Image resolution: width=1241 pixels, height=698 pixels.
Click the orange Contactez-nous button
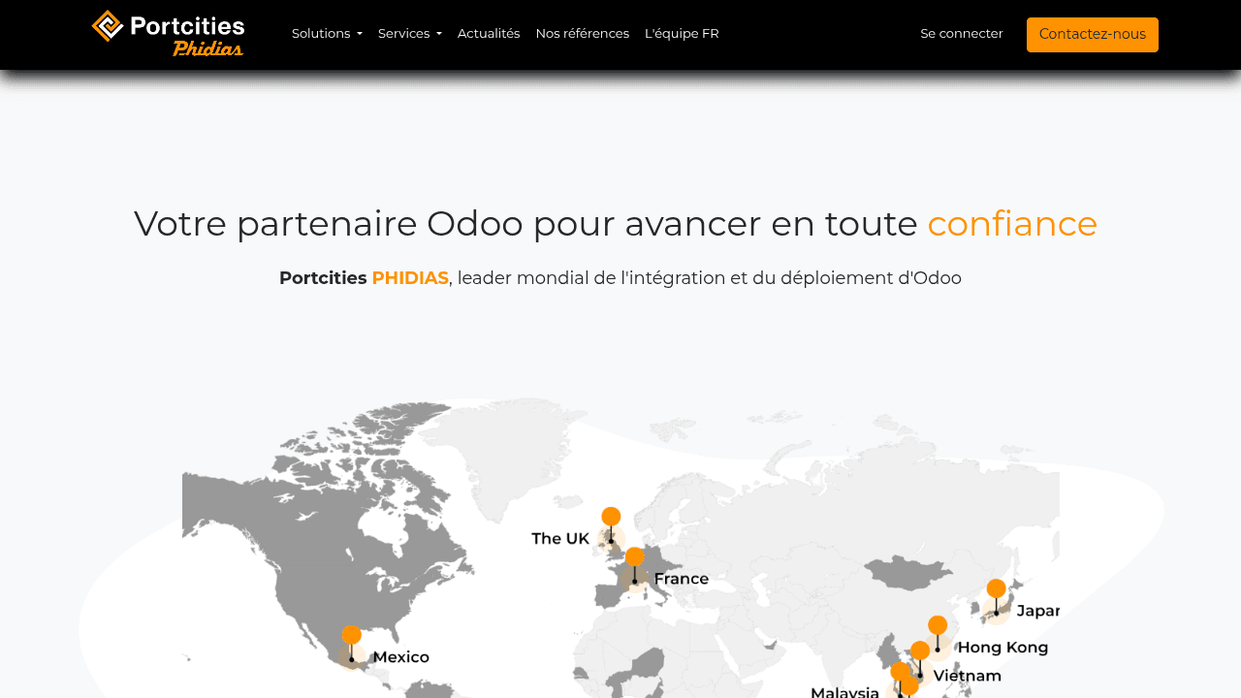coord(1093,35)
